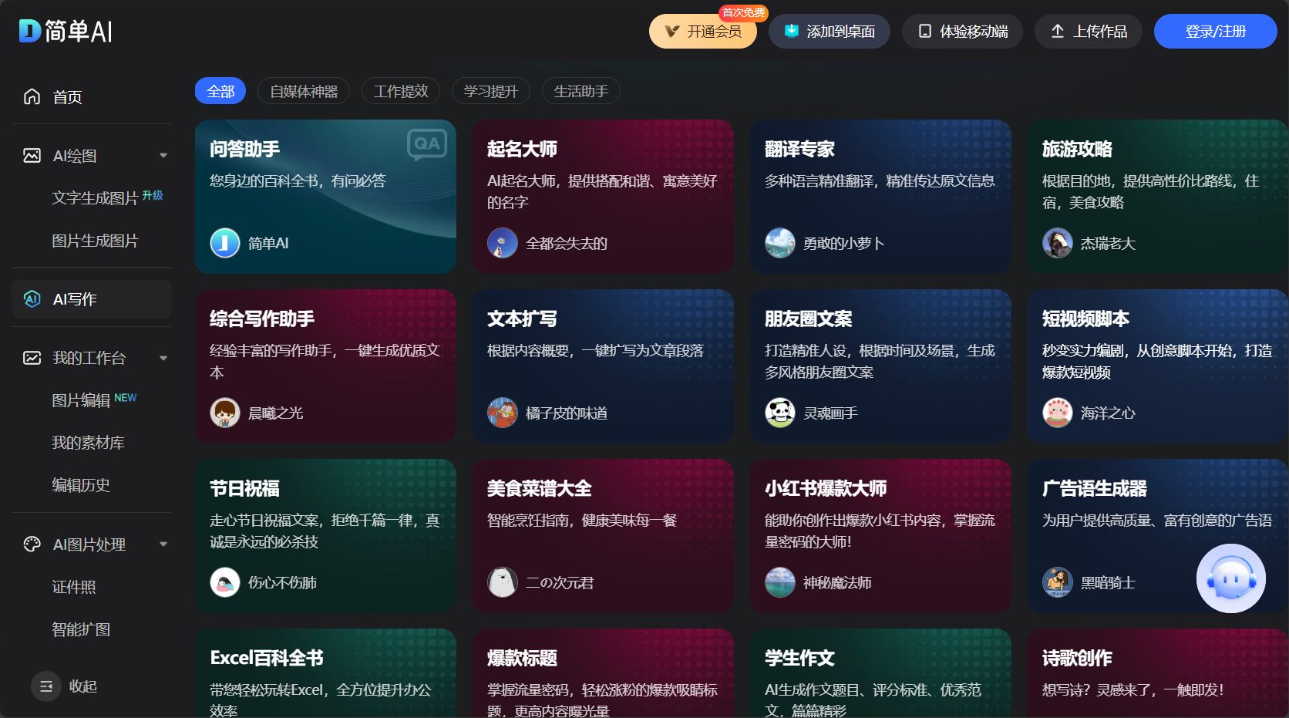1289x718 pixels.
Task: Collapse the 我的工作台 section arrow
Action: (x=163, y=358)
